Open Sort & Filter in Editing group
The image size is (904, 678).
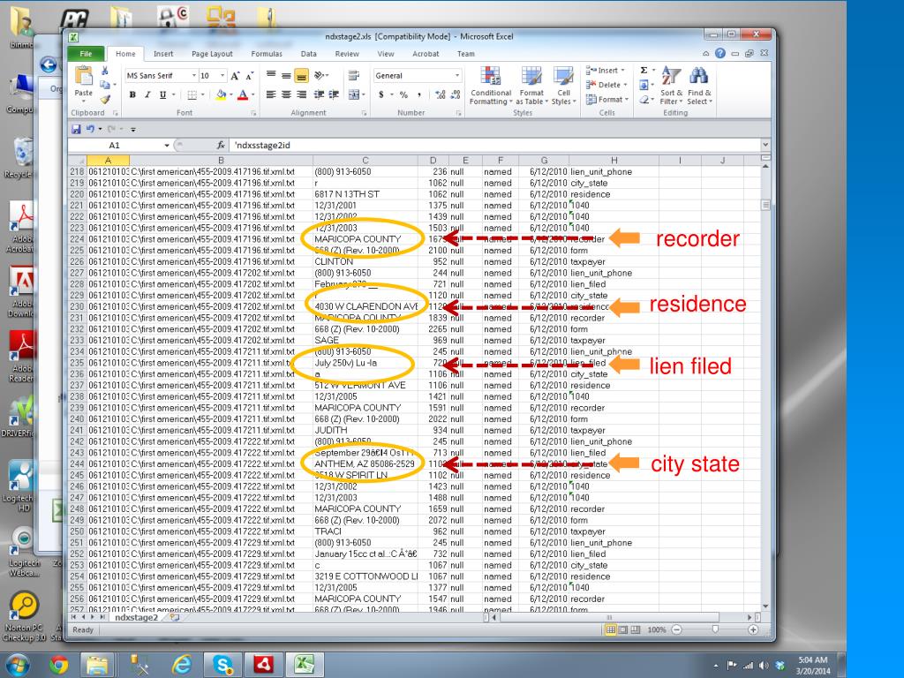click(x=671, y=86)
